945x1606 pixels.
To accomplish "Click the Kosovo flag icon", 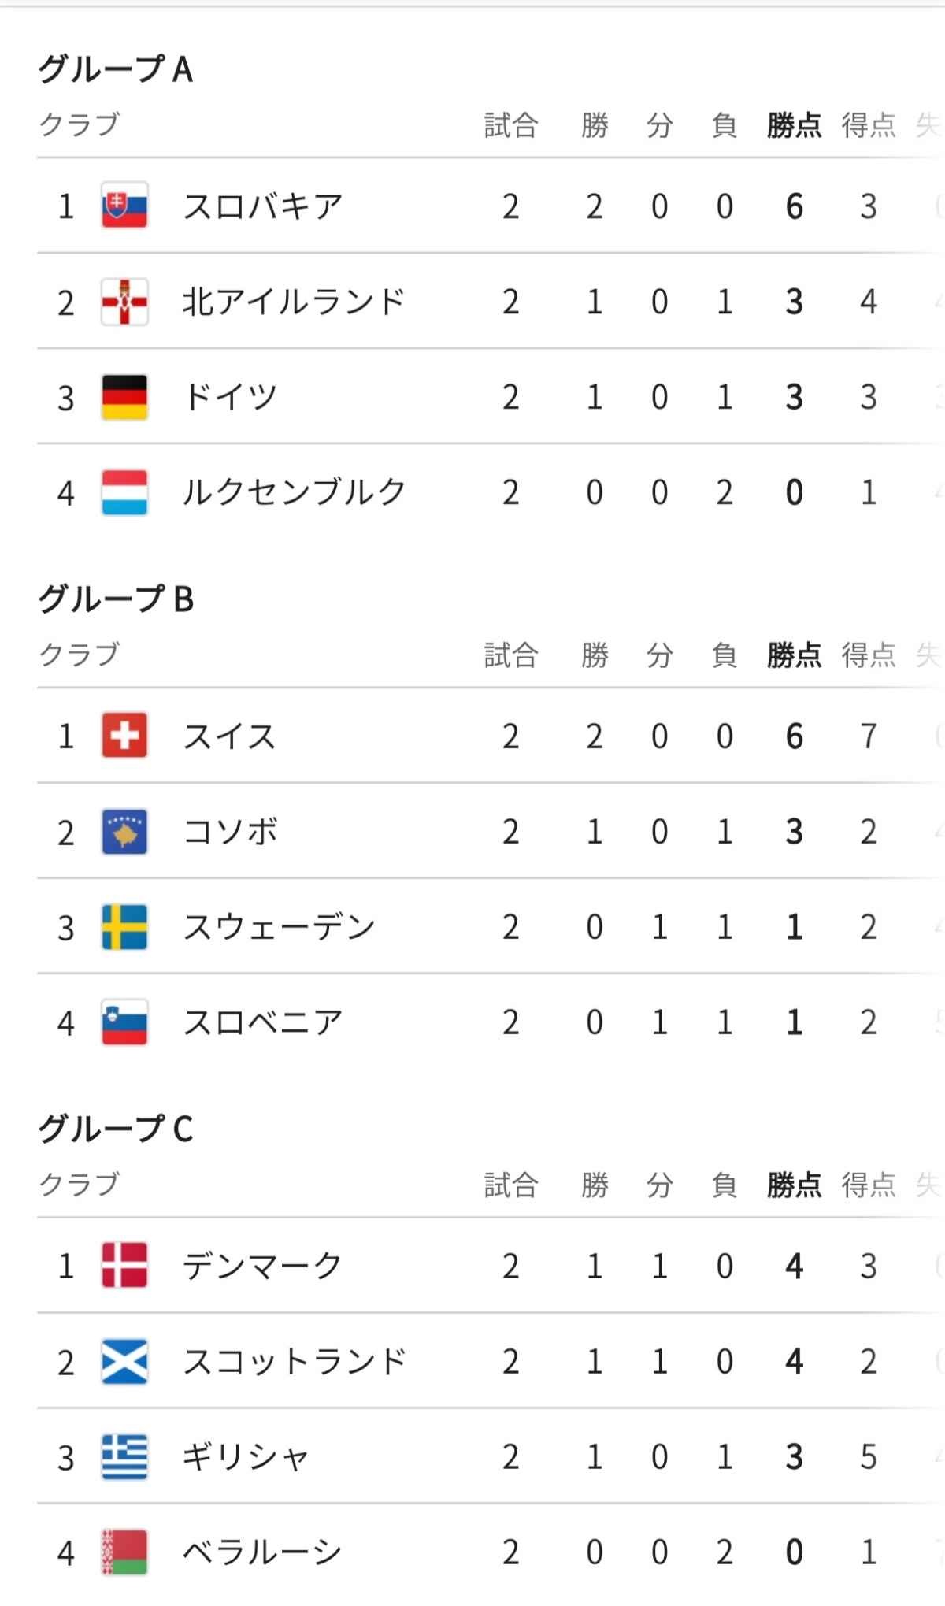I will coord(124,832).
